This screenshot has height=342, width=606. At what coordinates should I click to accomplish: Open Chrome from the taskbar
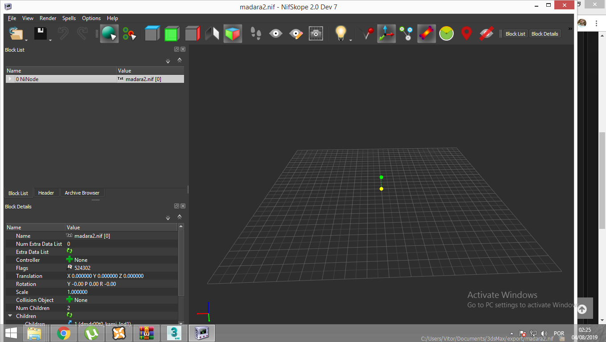pyautogui.click(x=63, y=333)
